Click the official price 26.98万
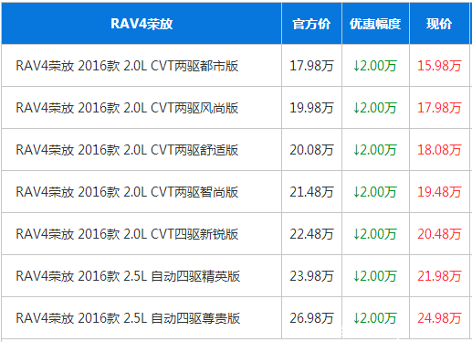This screenshot has height=342, width=472. pyautogui.click(x=311, y=318)
